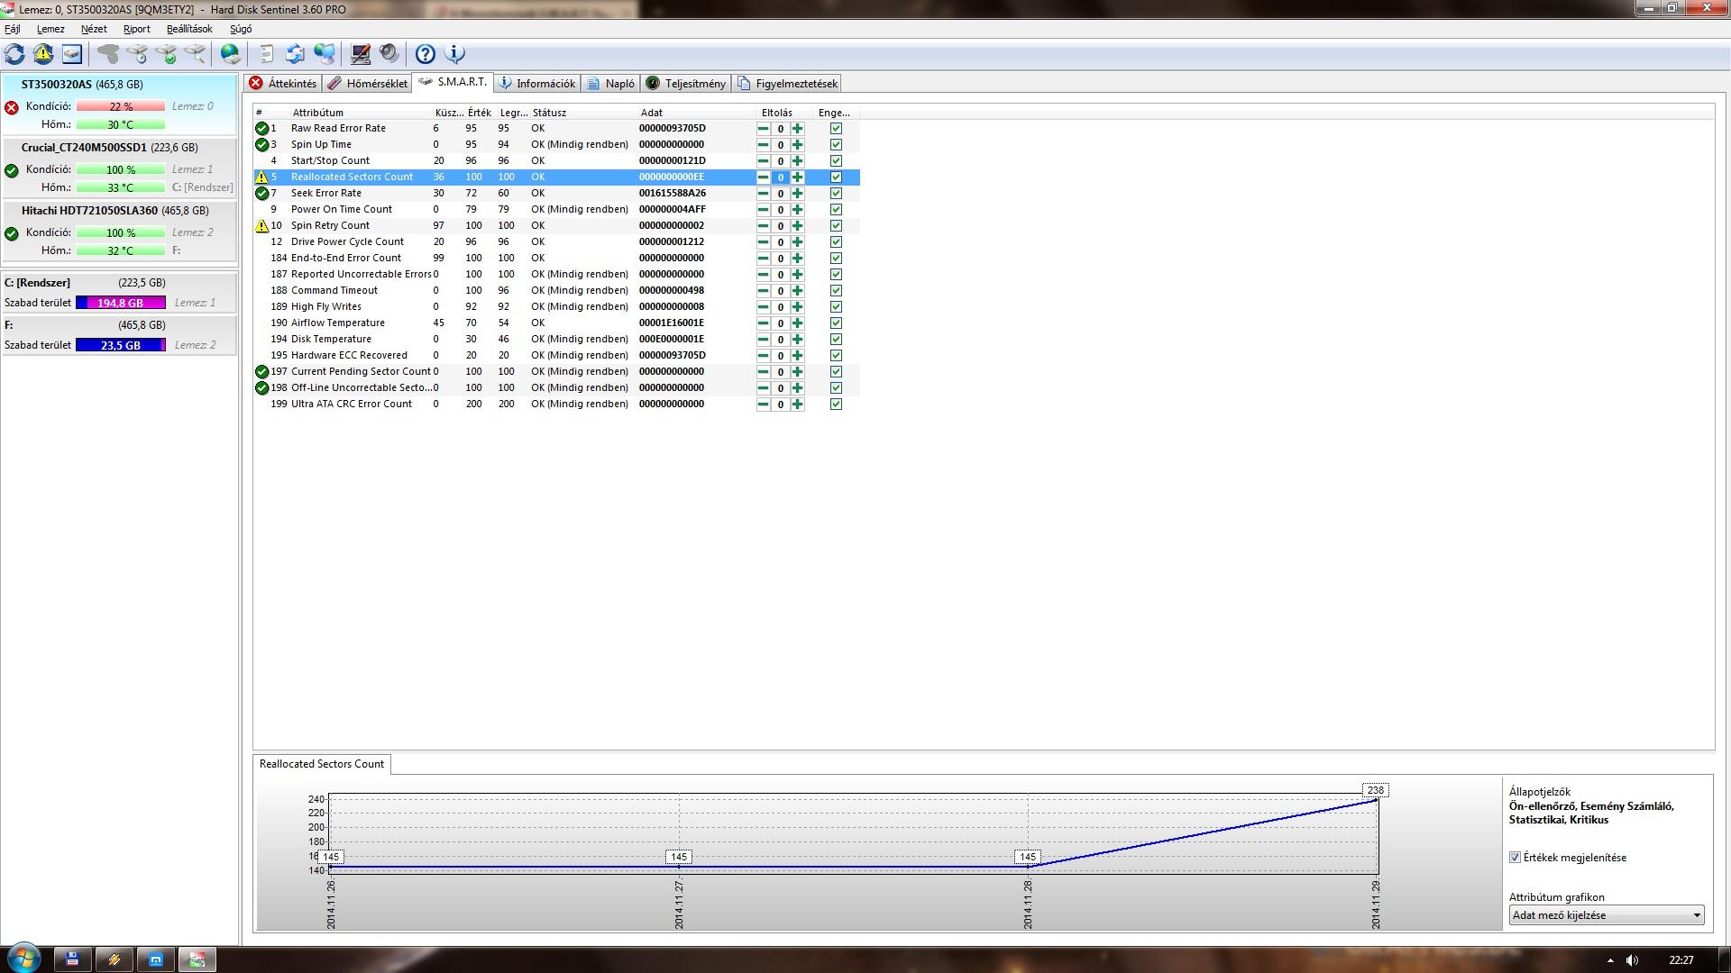
Task: Click the F: free space 23,5 GB bar
Action: [x=121, y=345]
